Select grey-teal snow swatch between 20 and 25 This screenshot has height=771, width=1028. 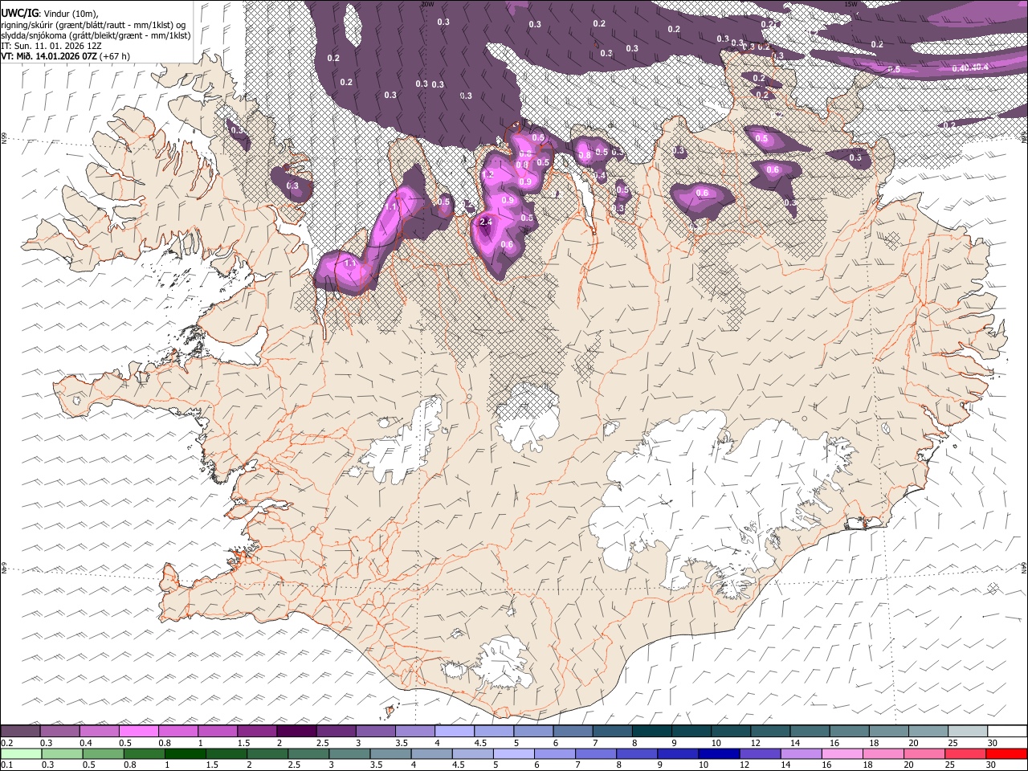click(x=928, y=732)
